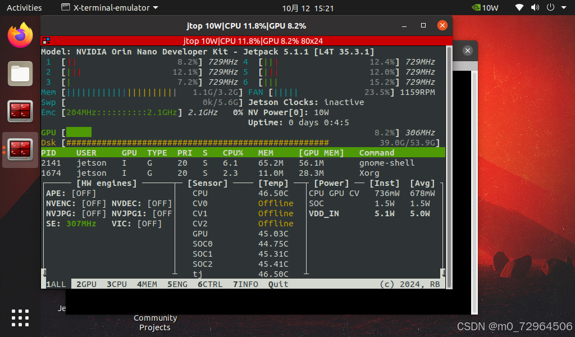Image resolution: width=575 pixels, height=337 pixels.
Task: Click the clock showing 15:21
Action: pyautogui.click(x=308, y=8)
